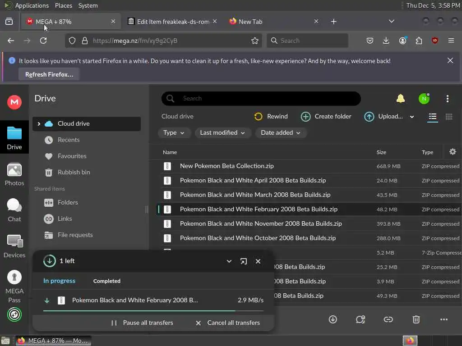Click the sync status icon below MEGA Pass
Screen dimensions: 462x346
14,314
